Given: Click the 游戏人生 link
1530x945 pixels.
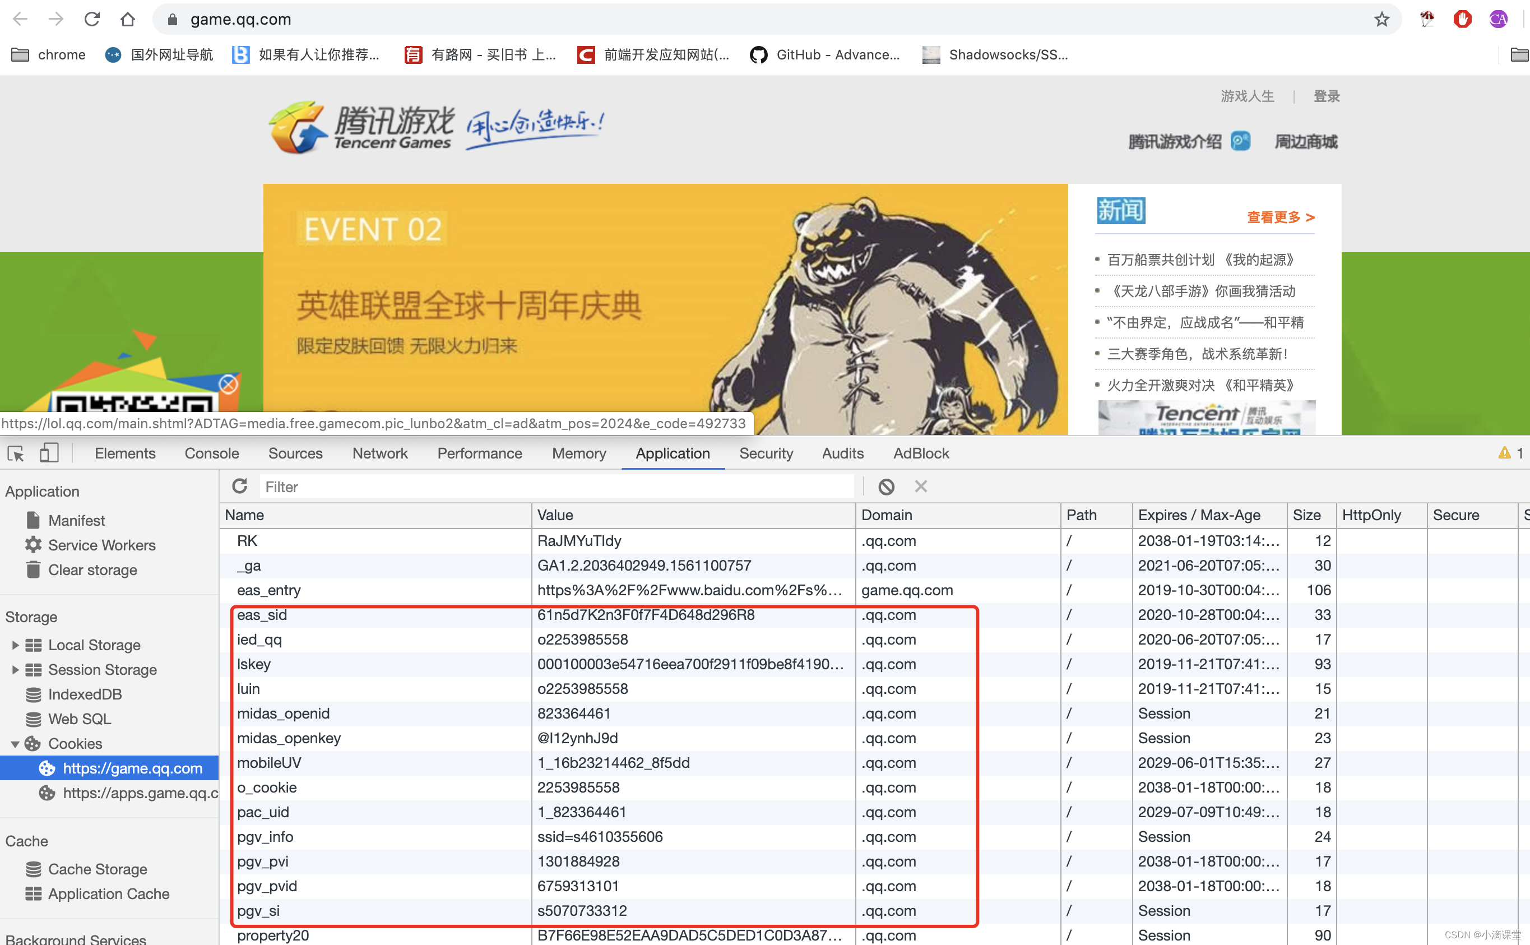Looking at the screenshot, I should point(1247,96).
